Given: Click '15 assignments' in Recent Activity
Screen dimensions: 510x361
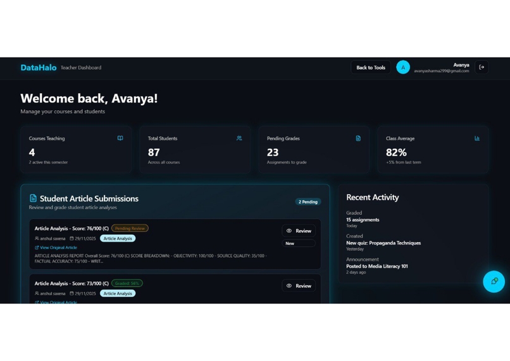Looking at the screenshot, I should (363, 220).
